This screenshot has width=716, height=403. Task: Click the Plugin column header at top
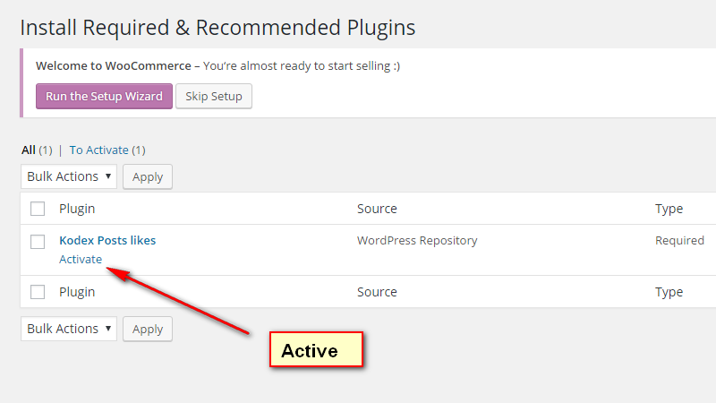(x=77, y=209)
